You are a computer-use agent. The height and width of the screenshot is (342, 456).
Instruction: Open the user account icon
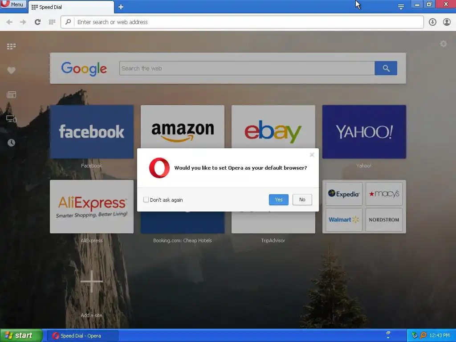447,22
